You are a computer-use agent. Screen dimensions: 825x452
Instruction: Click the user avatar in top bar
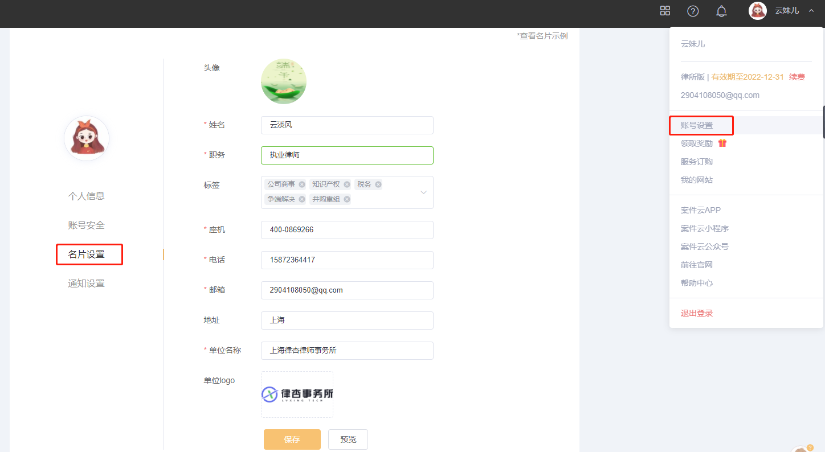click(757, 11)
